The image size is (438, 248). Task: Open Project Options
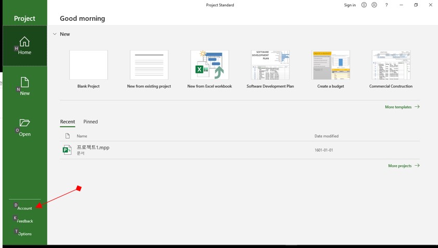pos(25,234)
